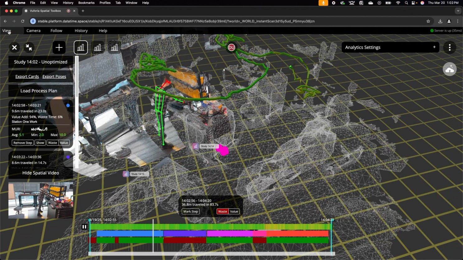463x260 pixels.
Task: Open the History menu in app bar
Action: tap(81, 31)
